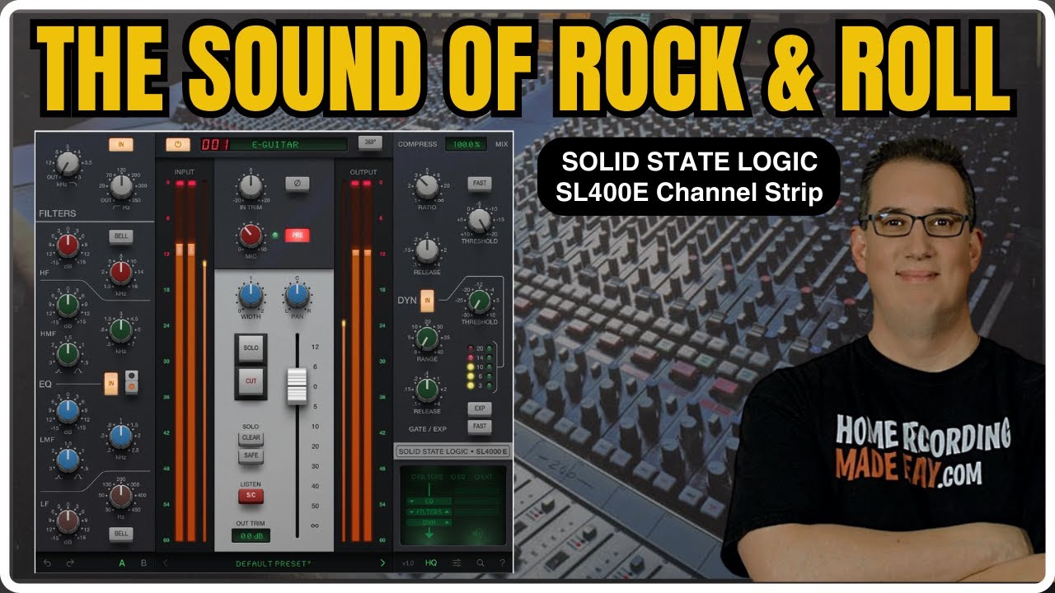The height and width of the screenshot is (593, 1055).
Task: Select preset slot B
Action: pyautogui.click(x=143, y=563)
